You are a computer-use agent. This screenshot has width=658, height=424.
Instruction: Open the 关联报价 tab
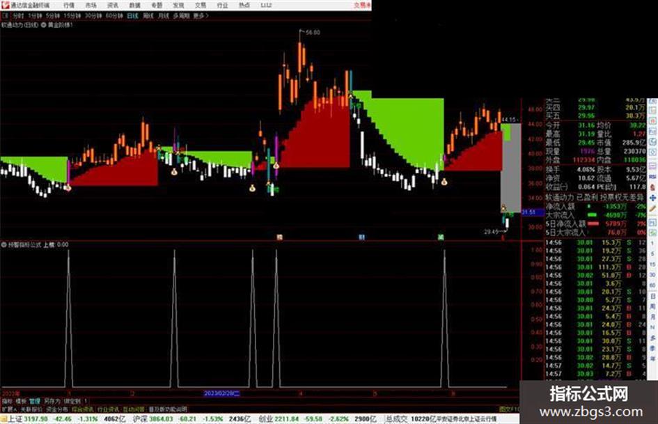coord(31,409)
